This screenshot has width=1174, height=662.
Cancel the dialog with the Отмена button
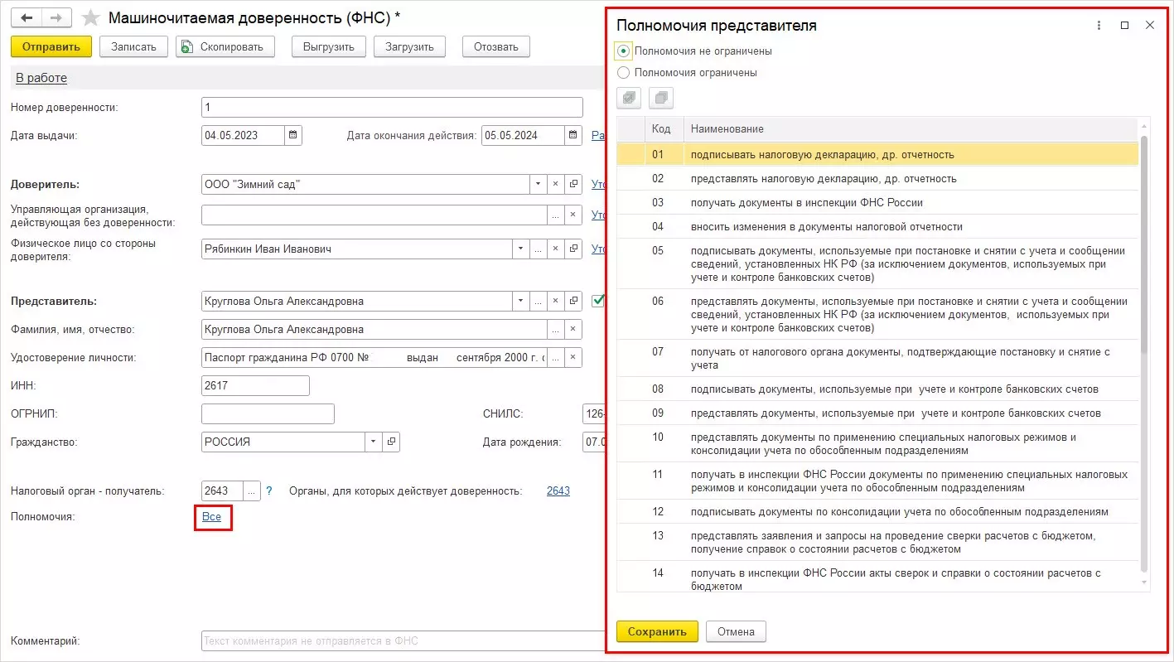[x=736, y=631]
